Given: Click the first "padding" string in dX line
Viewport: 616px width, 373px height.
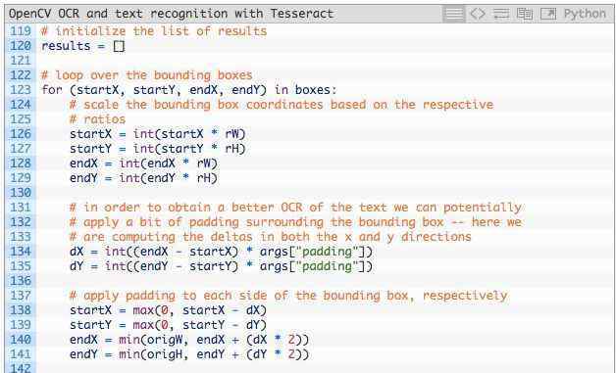Looking at the screenshot, I should (327, 252).
